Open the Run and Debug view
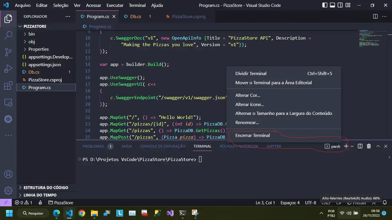This screenshot has height=220, width=392. point(8,69)
